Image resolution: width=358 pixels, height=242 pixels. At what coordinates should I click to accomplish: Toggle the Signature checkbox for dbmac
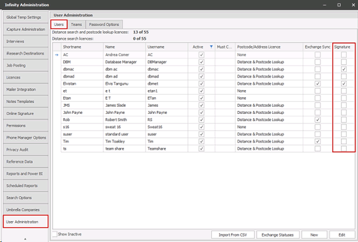pyautogui.click(x=344, y=69)
